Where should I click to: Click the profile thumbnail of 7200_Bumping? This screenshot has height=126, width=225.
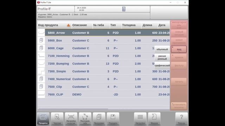(41, 64)
